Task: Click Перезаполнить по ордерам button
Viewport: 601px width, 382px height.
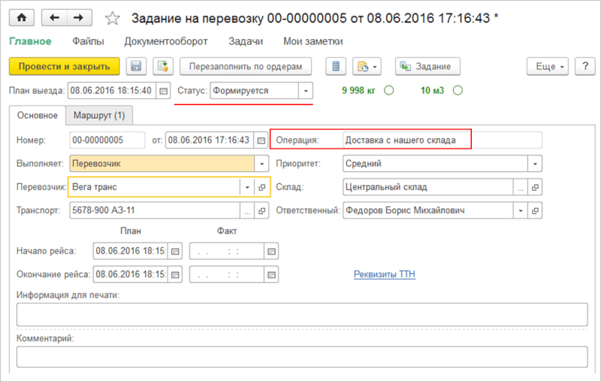Action: [246, 66]
